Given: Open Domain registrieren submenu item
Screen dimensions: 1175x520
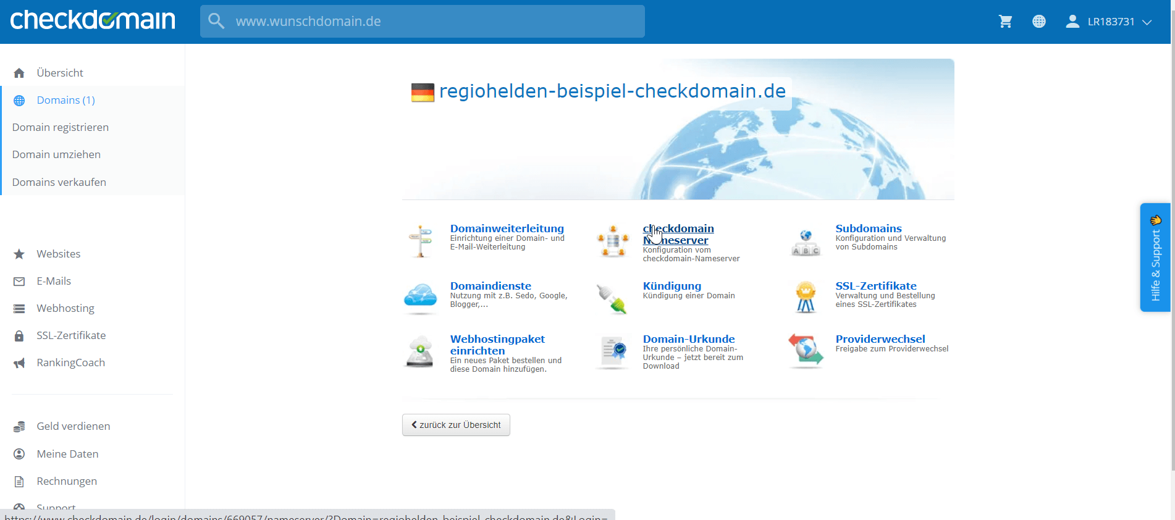Looking at the screenshot, I should coord(61,127).
